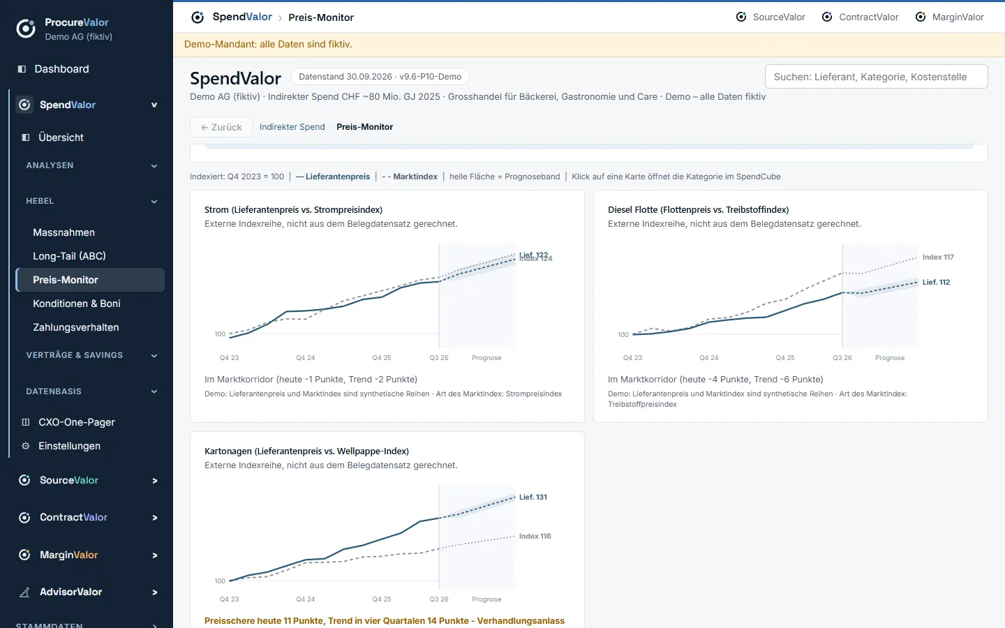1005x628 pixels.
Task: Expand the ANALYSEN group chevron
Action: (x=154, y=166)
